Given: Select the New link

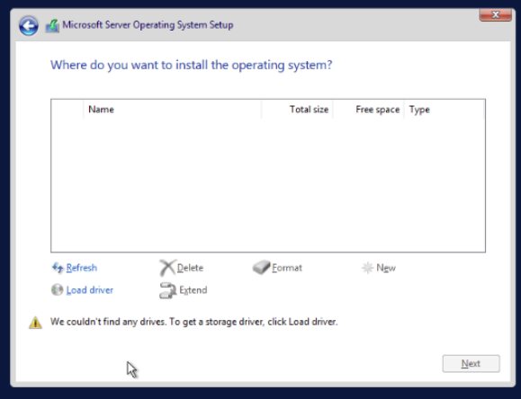Looking at the screenshot, I should pos(386,268).
